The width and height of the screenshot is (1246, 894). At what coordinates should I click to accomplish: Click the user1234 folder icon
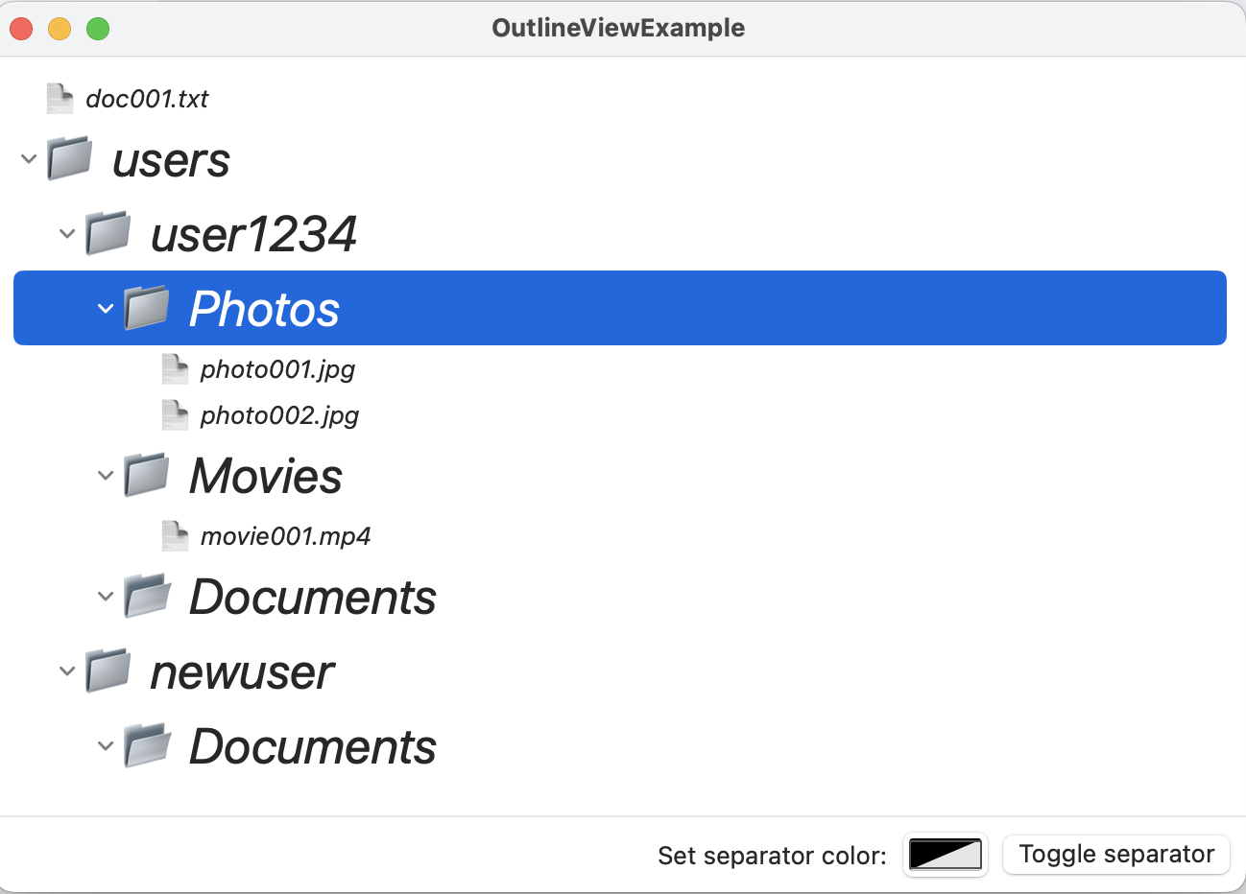[x=108, y=233]
